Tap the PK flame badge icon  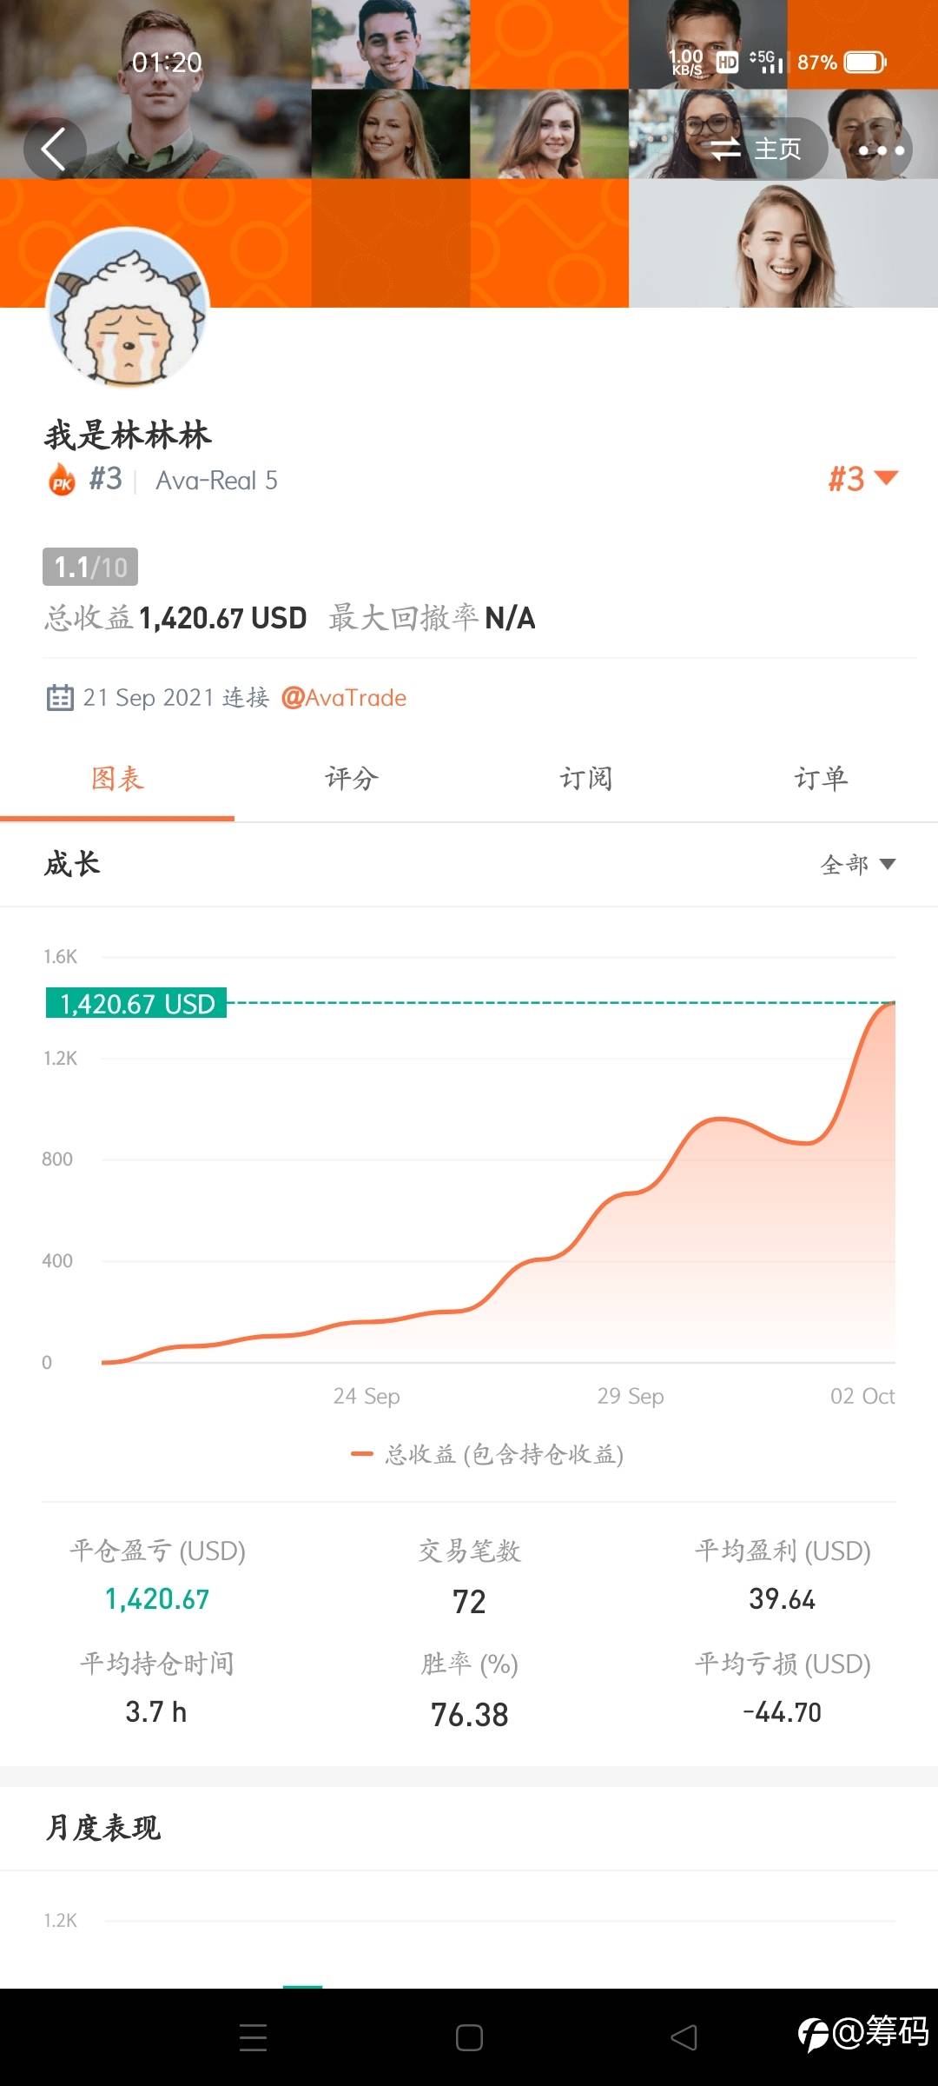click(x=62, y=480)
